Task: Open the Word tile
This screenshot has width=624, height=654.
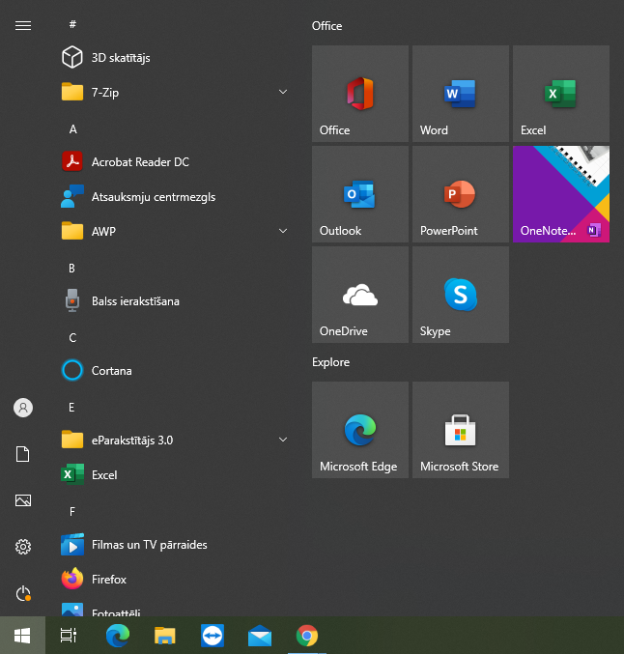Action: click(460, 94)
